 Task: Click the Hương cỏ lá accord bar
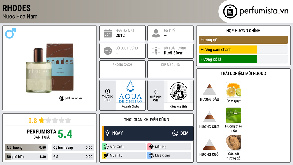(243, 59)
